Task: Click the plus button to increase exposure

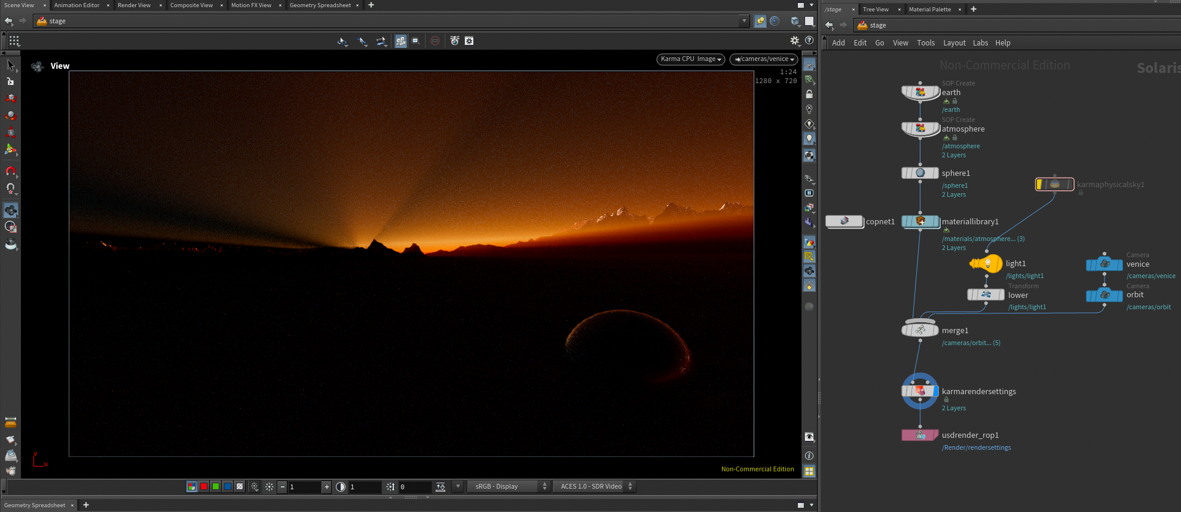Action: point(326,487)
